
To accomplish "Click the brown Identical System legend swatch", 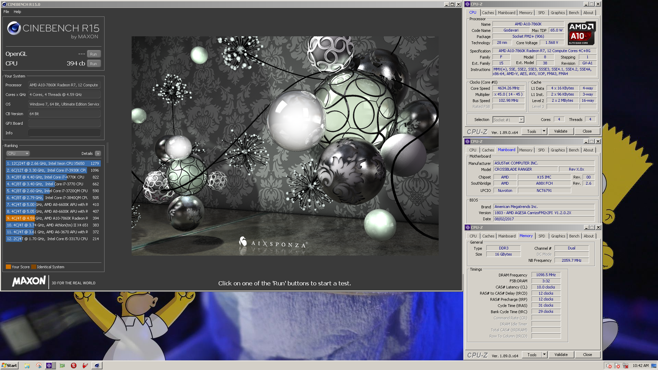I will tap(34, 267).
